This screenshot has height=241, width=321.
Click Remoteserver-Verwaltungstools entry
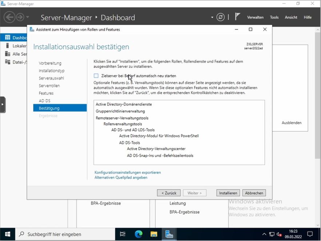[122, 118]
